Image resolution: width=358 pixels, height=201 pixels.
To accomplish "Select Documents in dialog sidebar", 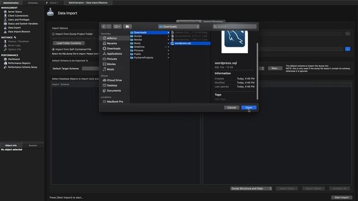I will point(114,90).
